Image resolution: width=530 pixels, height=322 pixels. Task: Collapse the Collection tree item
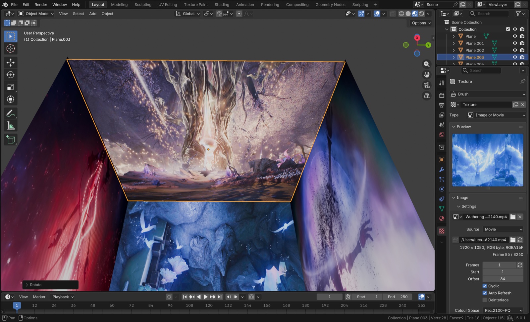click(447, 29)
